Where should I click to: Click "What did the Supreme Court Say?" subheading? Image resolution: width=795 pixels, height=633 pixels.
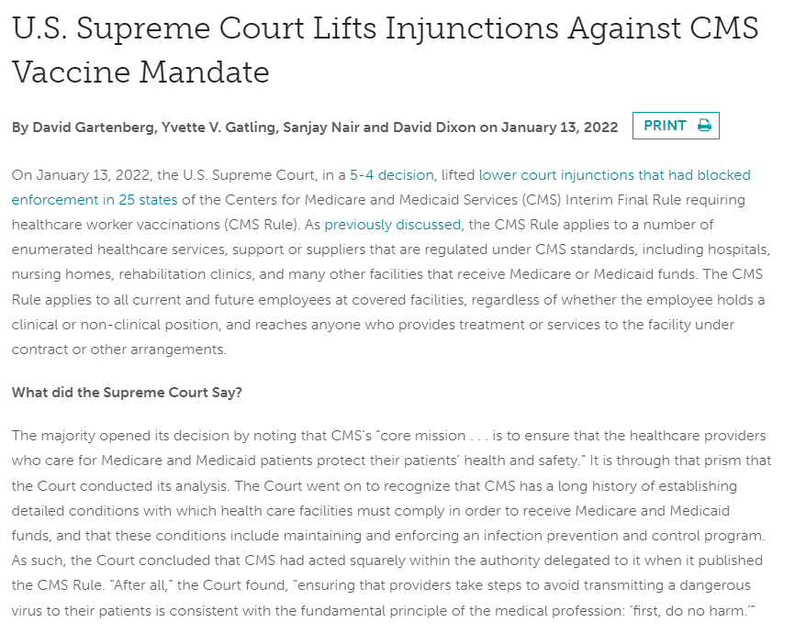tap(127, 392)
